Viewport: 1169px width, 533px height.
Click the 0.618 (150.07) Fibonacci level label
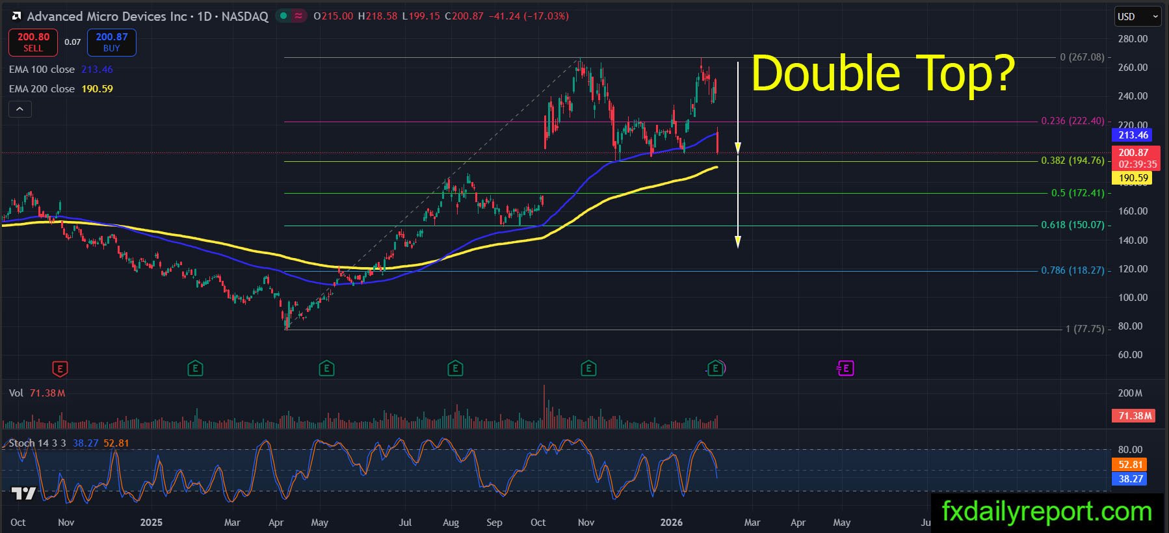click(1073, 225)
